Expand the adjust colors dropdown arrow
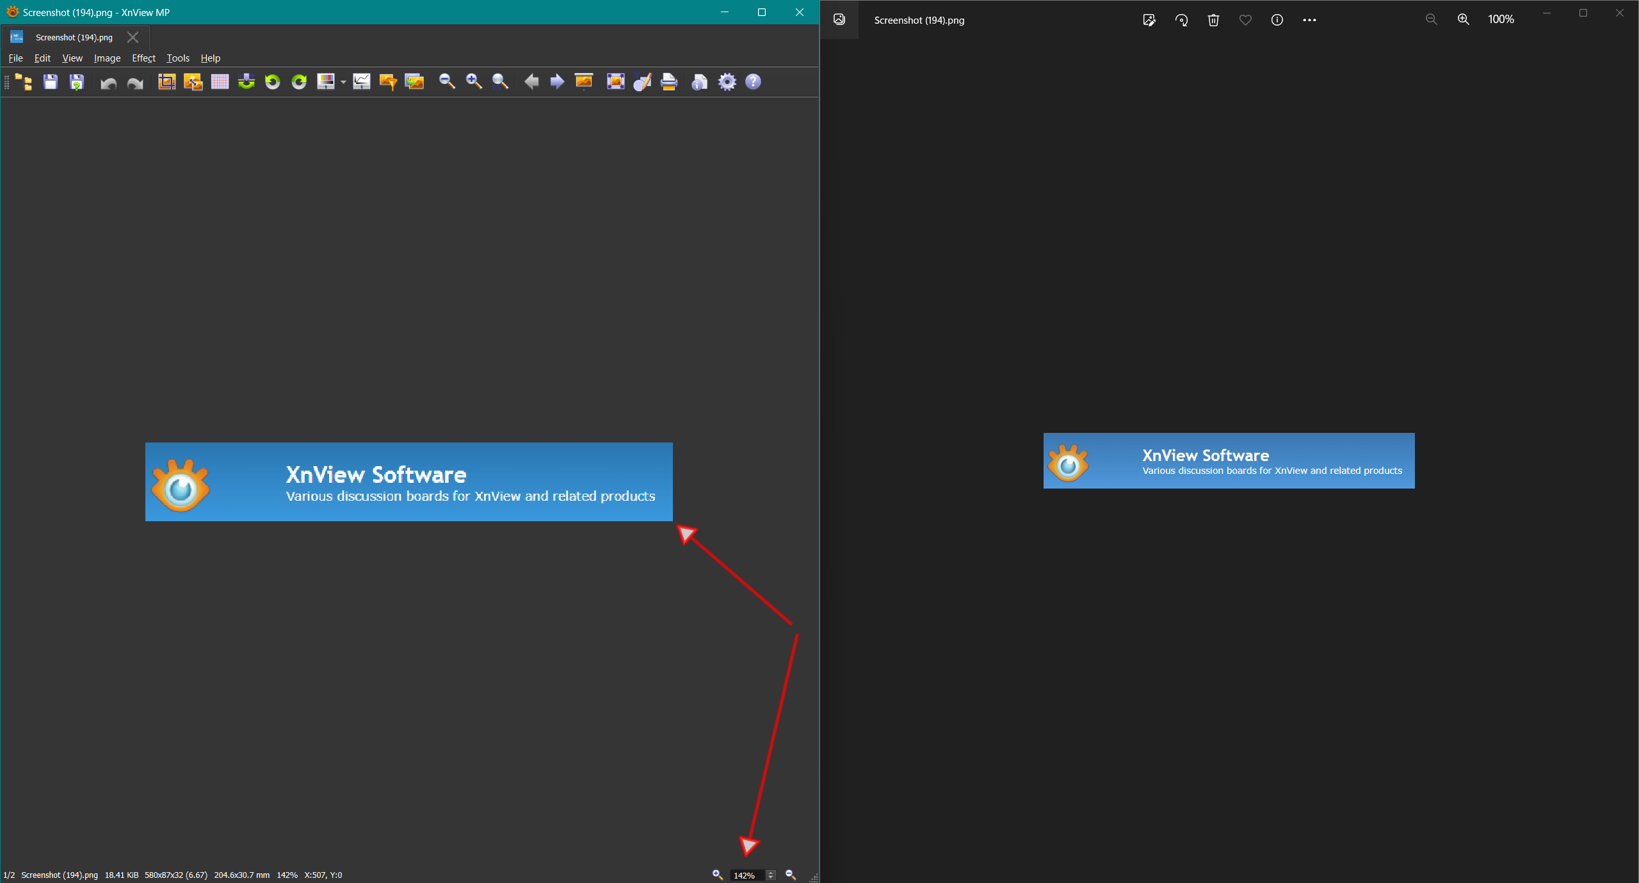This screenshot has height=883, width=1639. click(x=344, y=82)
